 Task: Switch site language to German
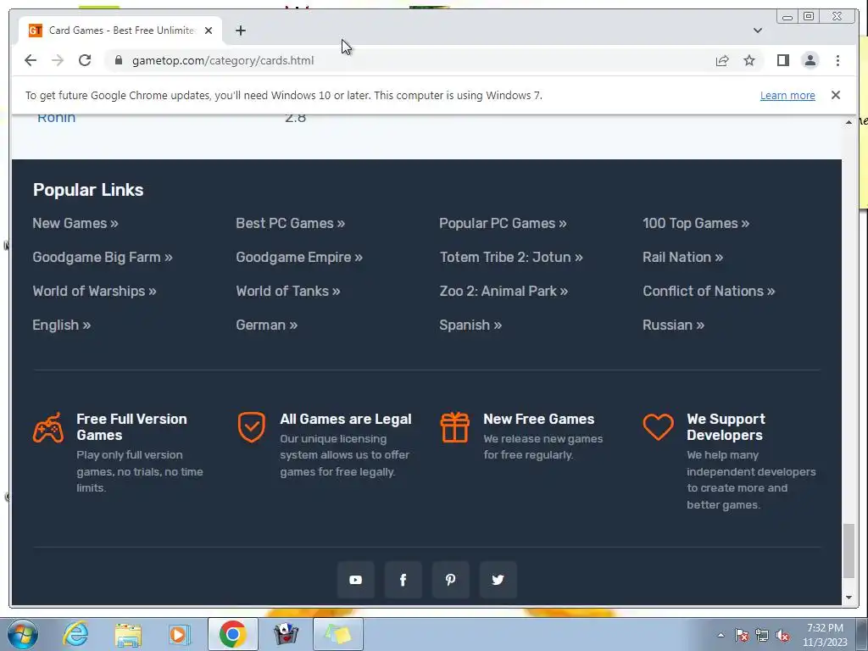pos(266,325)
